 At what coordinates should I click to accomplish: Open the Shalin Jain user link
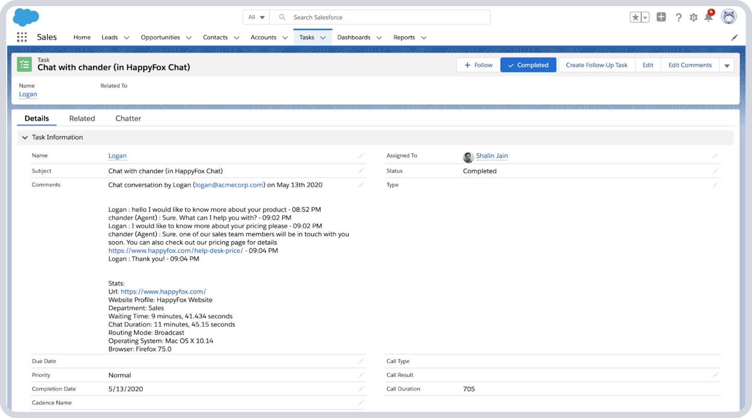point(492,156)
